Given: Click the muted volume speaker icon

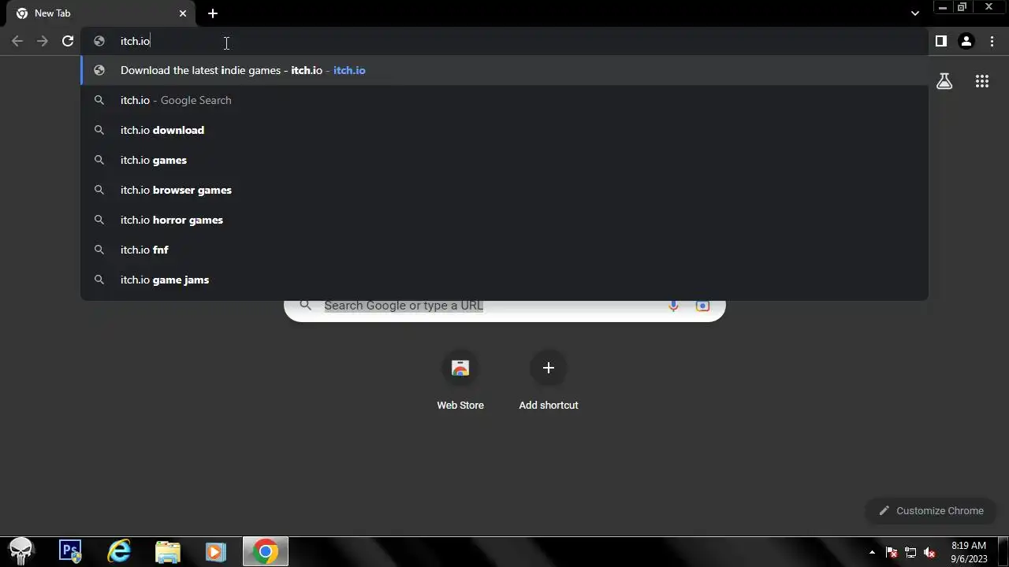Looking at the screenshot, I should tap(929, 552).
